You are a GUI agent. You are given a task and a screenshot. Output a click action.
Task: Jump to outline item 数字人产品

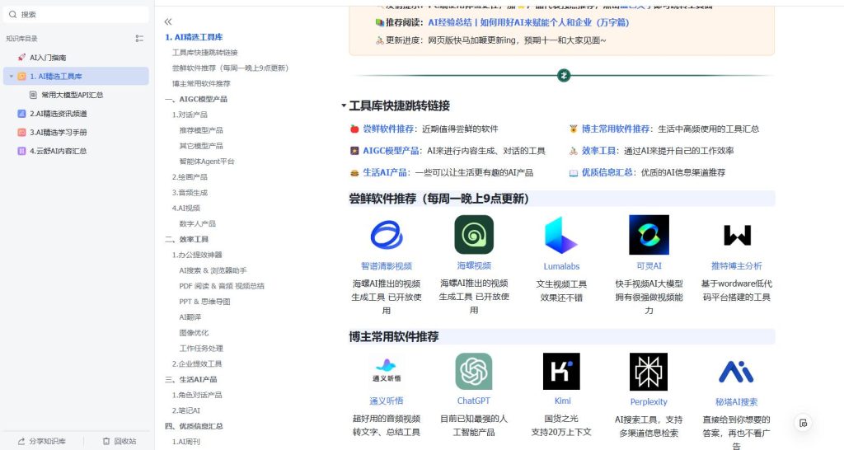point(197,223)
